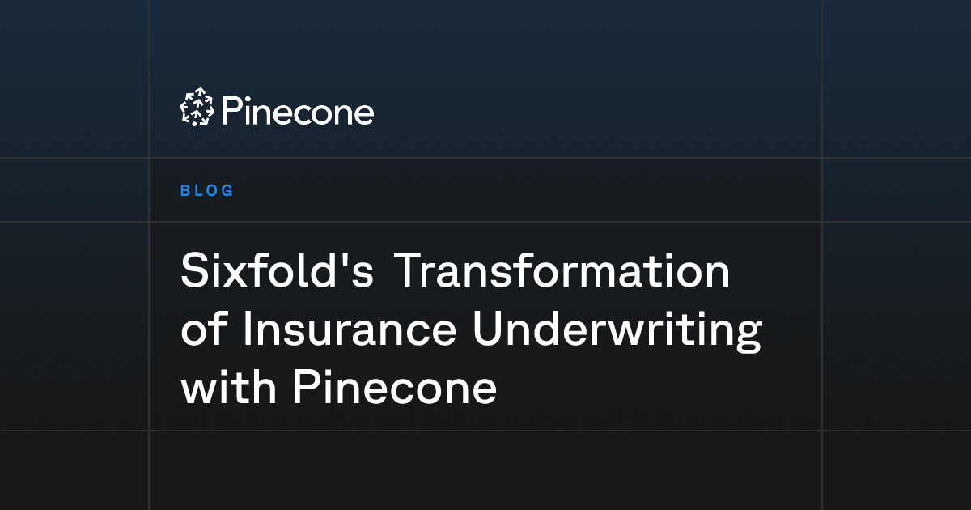
Task: Select the BLOG category label
Action: coord(207,191)
